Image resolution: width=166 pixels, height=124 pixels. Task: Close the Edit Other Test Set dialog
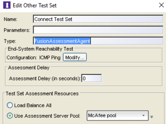(x=161, y=5)
